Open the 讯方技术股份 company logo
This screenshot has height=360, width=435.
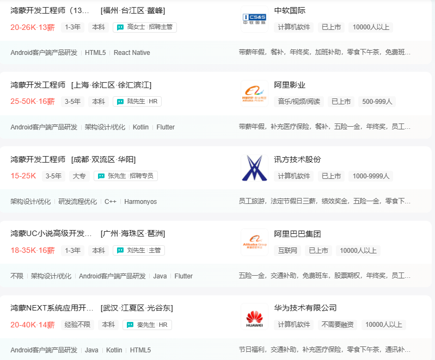[254, 168]
